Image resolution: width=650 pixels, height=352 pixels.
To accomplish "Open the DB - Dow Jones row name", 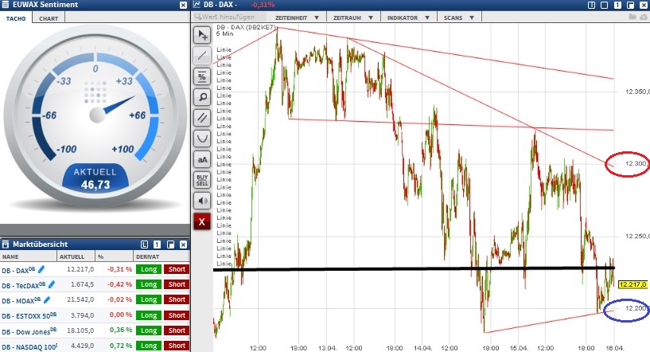I will click(x=29, y=331).
